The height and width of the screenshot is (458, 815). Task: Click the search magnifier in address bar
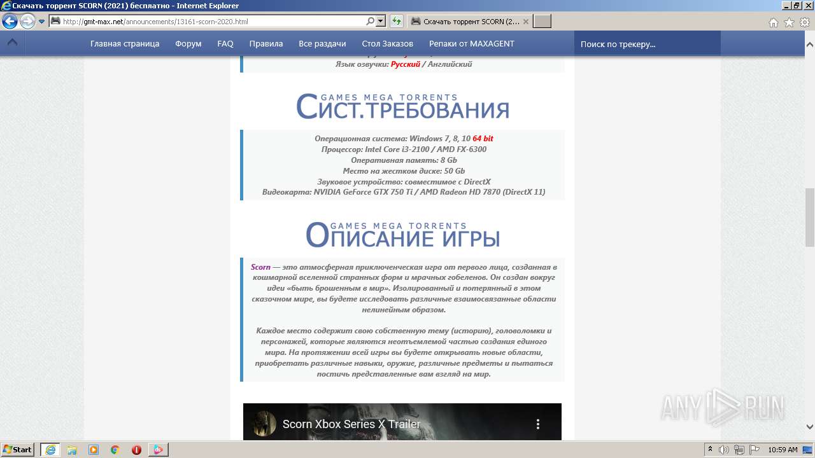(371, 22)
